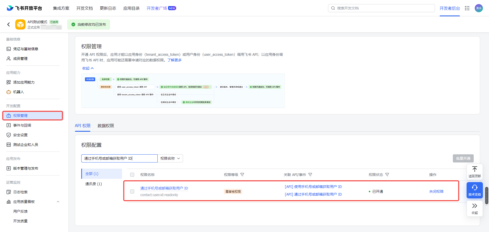Collapse the 应用质量看板 sidebar section

click(58, 202)
